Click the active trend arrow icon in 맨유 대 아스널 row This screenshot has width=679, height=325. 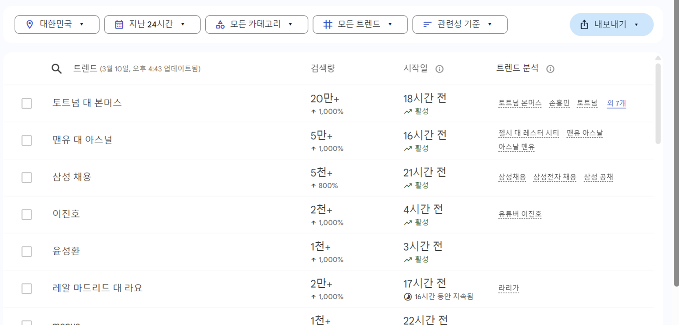point(407,148)
